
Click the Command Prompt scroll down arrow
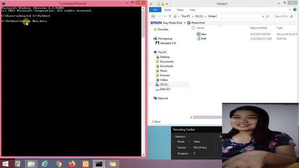pyautogui.click(x=143, y=154)
